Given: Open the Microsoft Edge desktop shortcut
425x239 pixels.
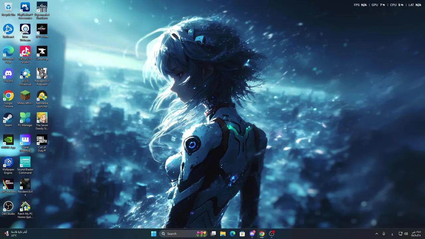Looking at the screenshot, I should [8, 55].
